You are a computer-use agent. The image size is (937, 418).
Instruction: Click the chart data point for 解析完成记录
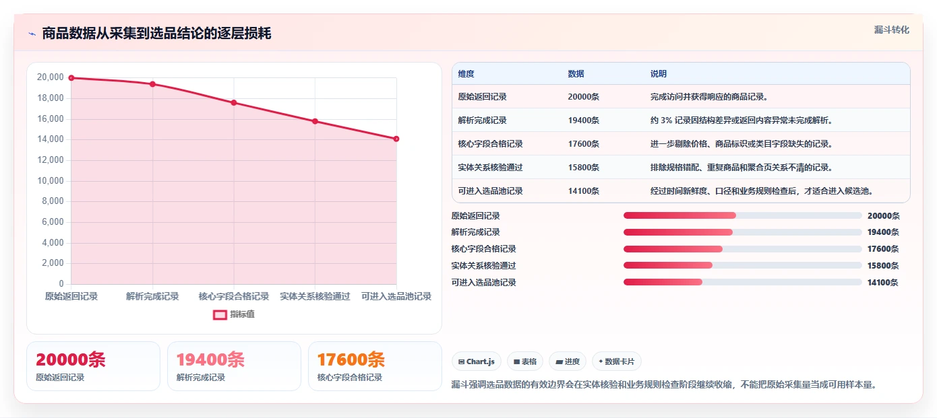point(152,84)
